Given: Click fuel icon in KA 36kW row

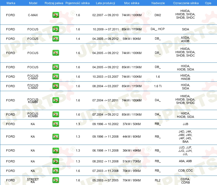Looking at the screenshot, I should (x=55, y=150).
